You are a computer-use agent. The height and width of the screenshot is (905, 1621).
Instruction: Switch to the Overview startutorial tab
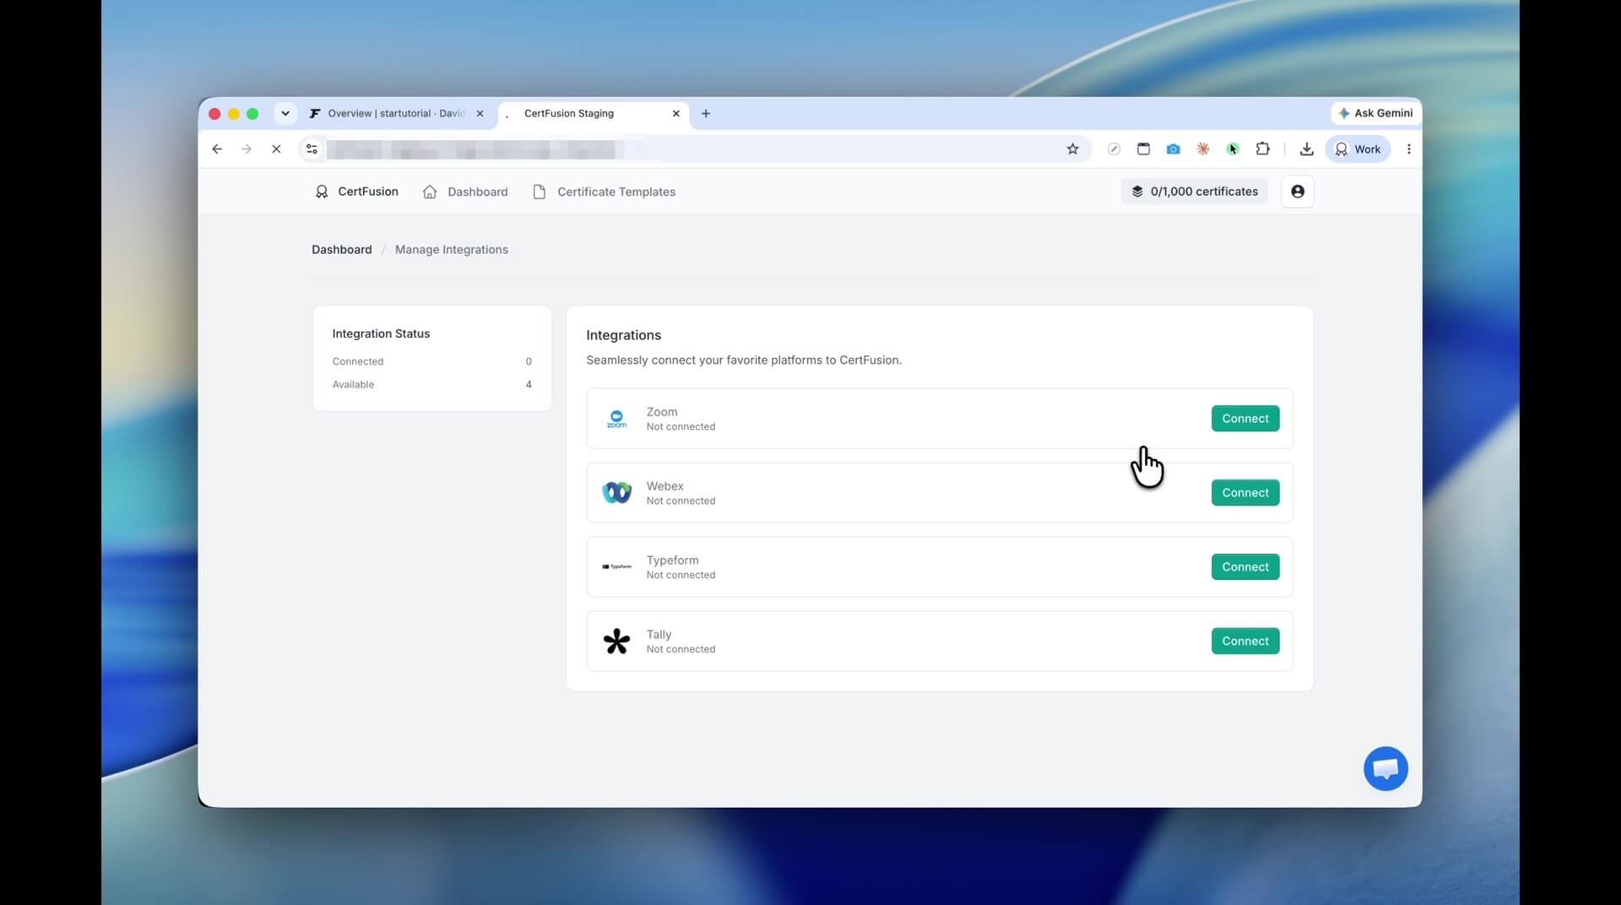[x=396, y=113]
